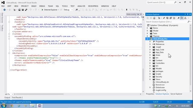Toggle Preview Selected Items in Solution Explorer
This screenshot has height=108, width=193.
tap(182, 18)
